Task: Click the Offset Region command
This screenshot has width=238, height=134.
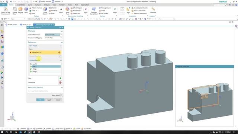Action: click(76, 8)
